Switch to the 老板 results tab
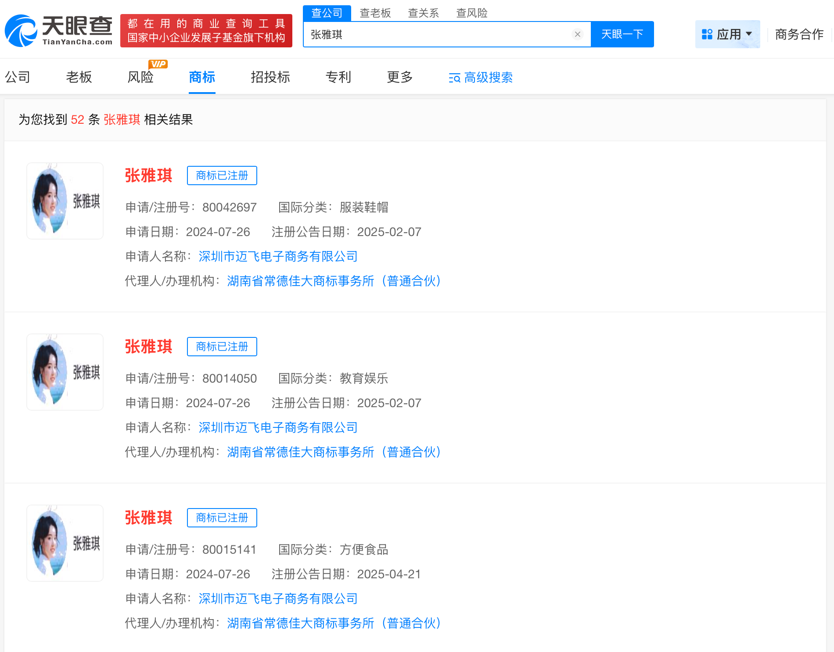 click(79, 77)
